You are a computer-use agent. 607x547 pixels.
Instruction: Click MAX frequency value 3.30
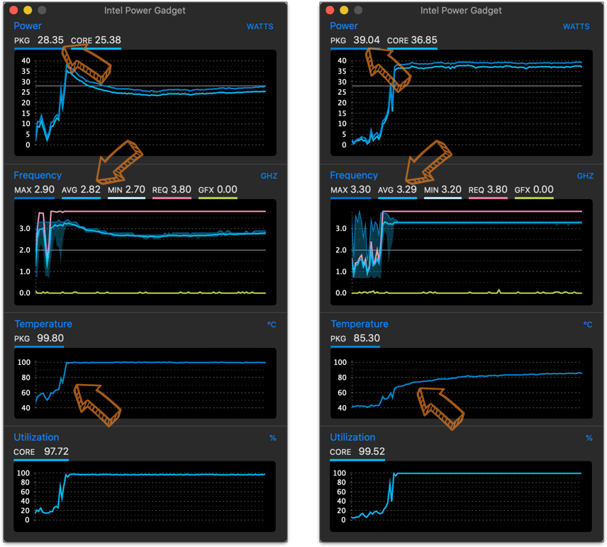(x=361, y=190)
